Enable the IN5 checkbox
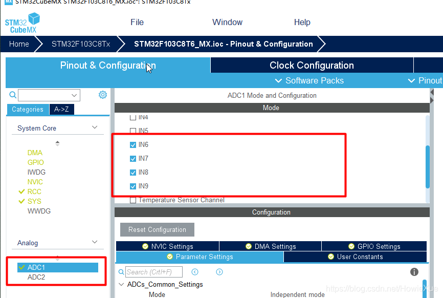 pos(133,131)
